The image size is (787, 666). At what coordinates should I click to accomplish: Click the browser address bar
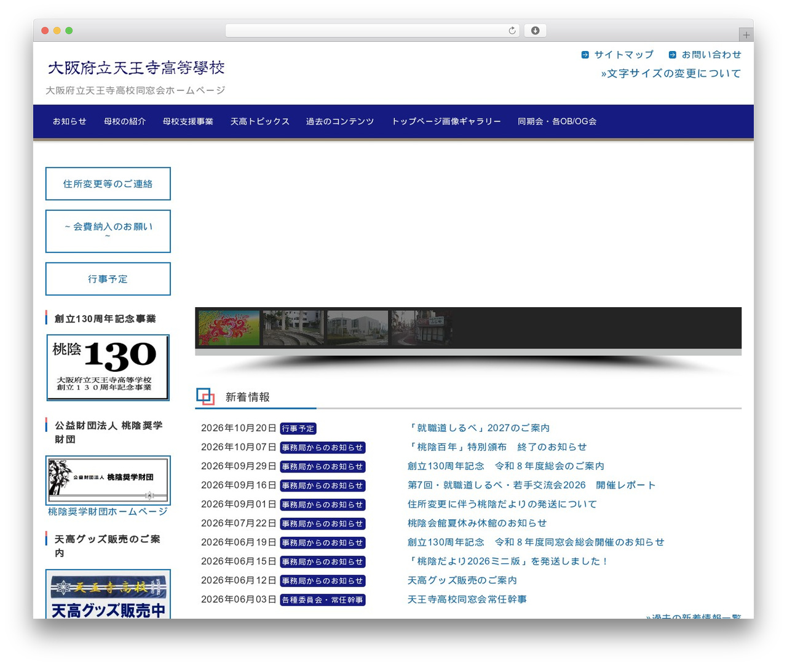click(372, 31)
